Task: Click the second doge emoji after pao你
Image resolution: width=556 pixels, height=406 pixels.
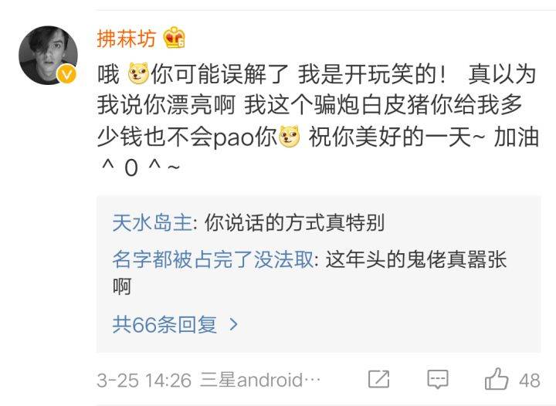Action: tap(290, 137)
